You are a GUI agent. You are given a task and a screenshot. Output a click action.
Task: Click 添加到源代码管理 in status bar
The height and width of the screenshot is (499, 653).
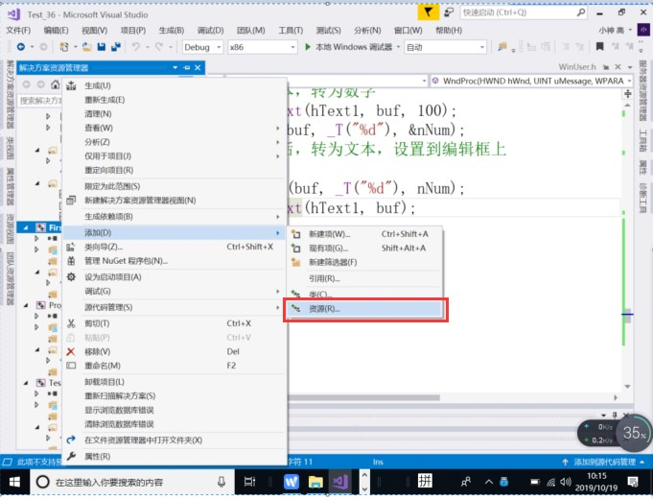point(602,462)
